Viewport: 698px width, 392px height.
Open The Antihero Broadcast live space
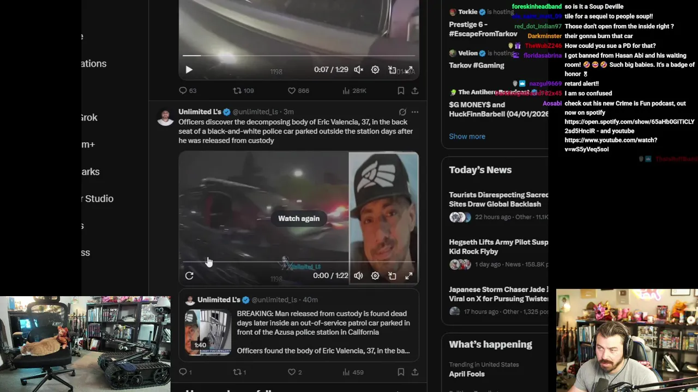tap(498, 103)
